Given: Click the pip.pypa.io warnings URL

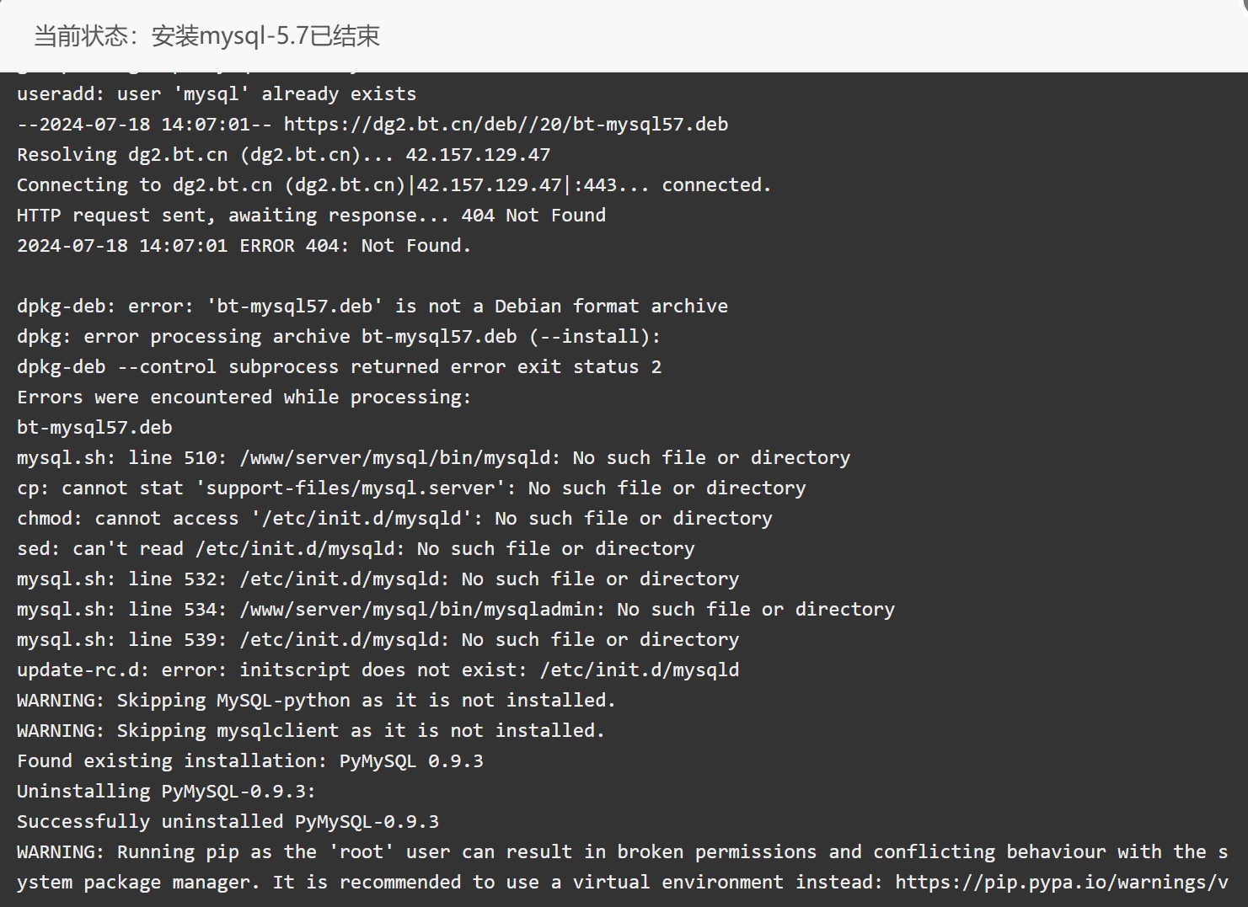Looking at the screenshot, I should [x=1062, y=883].
